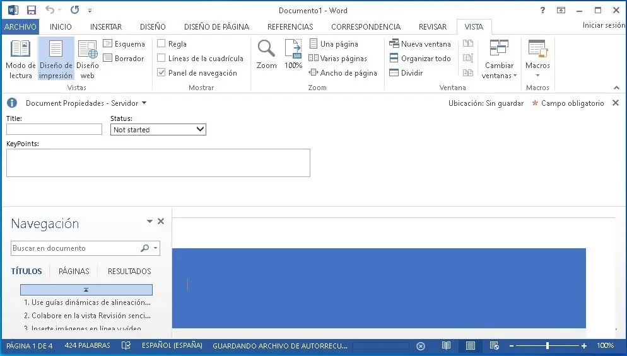Switch to Esquema view
This screenshot has width=627, height=356.
pyautogui.click(x=124, y=44)
